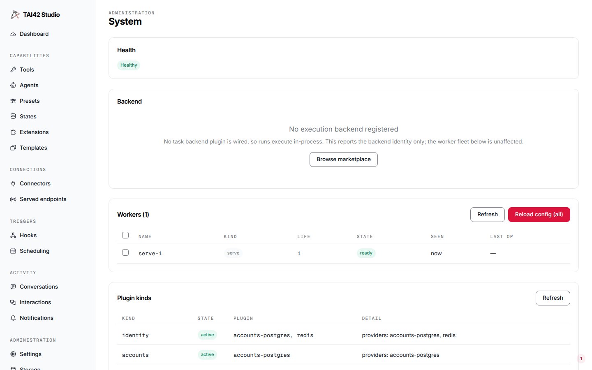Click the active badge in accounts row

(x=207, y=355)
